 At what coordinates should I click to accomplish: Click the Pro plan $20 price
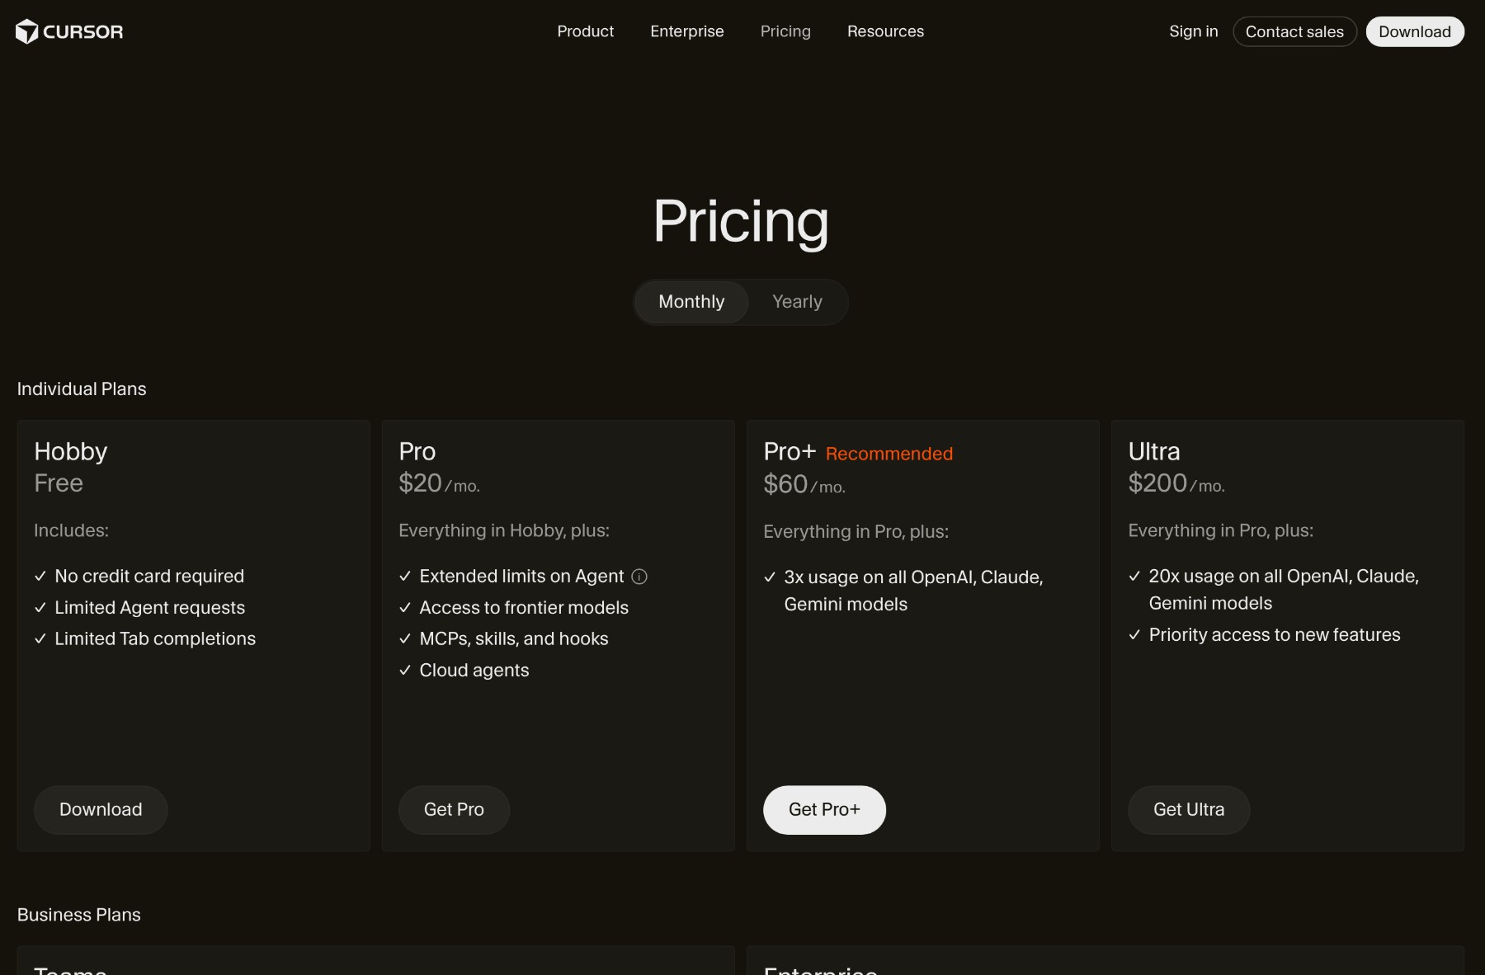420,483
